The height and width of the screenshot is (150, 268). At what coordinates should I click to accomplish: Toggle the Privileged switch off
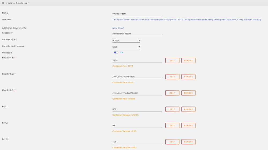[x=116, y=52]
